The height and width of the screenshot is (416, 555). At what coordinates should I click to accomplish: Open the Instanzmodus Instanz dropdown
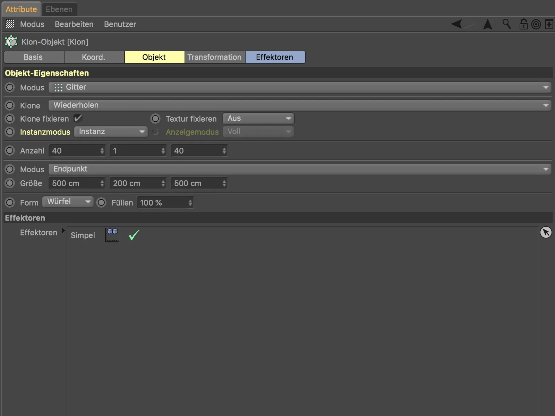pos(111,131)
